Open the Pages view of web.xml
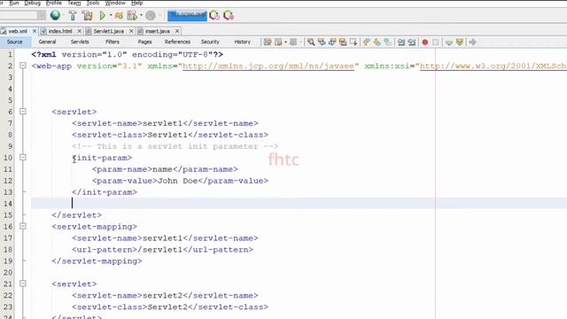Screen dimensions: 567x319 tap(144, 42)
